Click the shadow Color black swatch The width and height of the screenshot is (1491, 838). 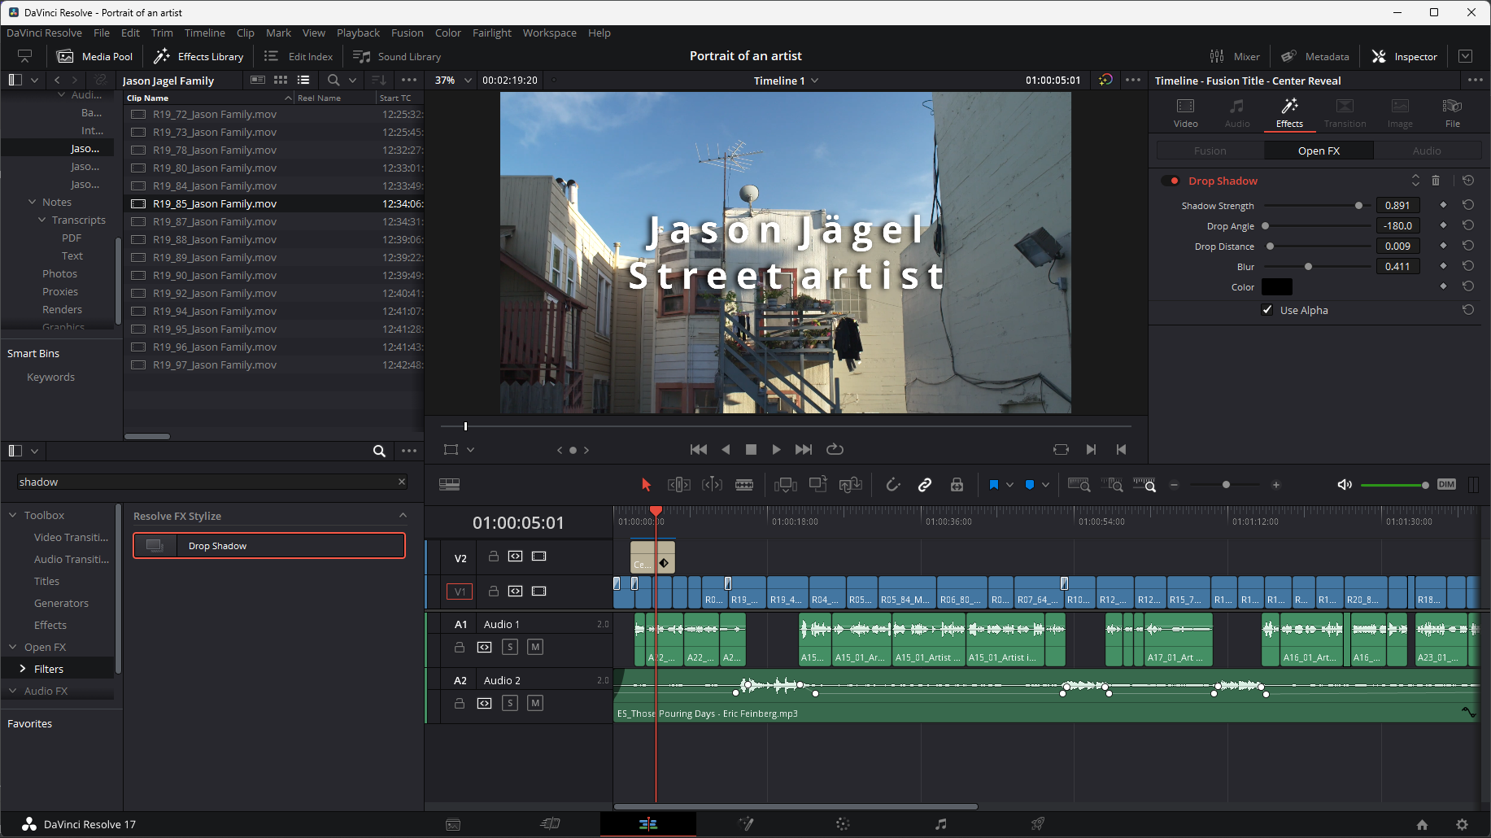tap(1276, 287)
